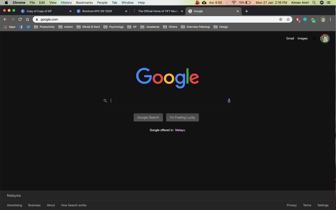Open the File menu
336x210 pixels.
click(32, 3)
